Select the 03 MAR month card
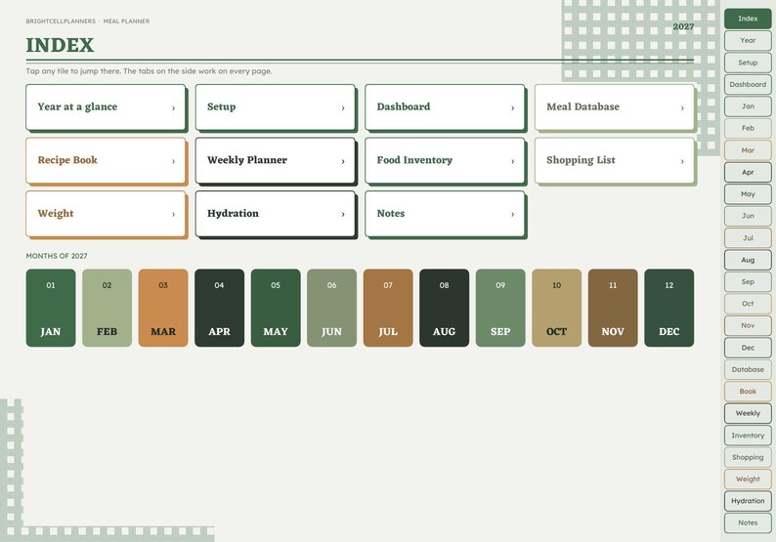This screenshot has width=776, height=542. coord(163,308)
